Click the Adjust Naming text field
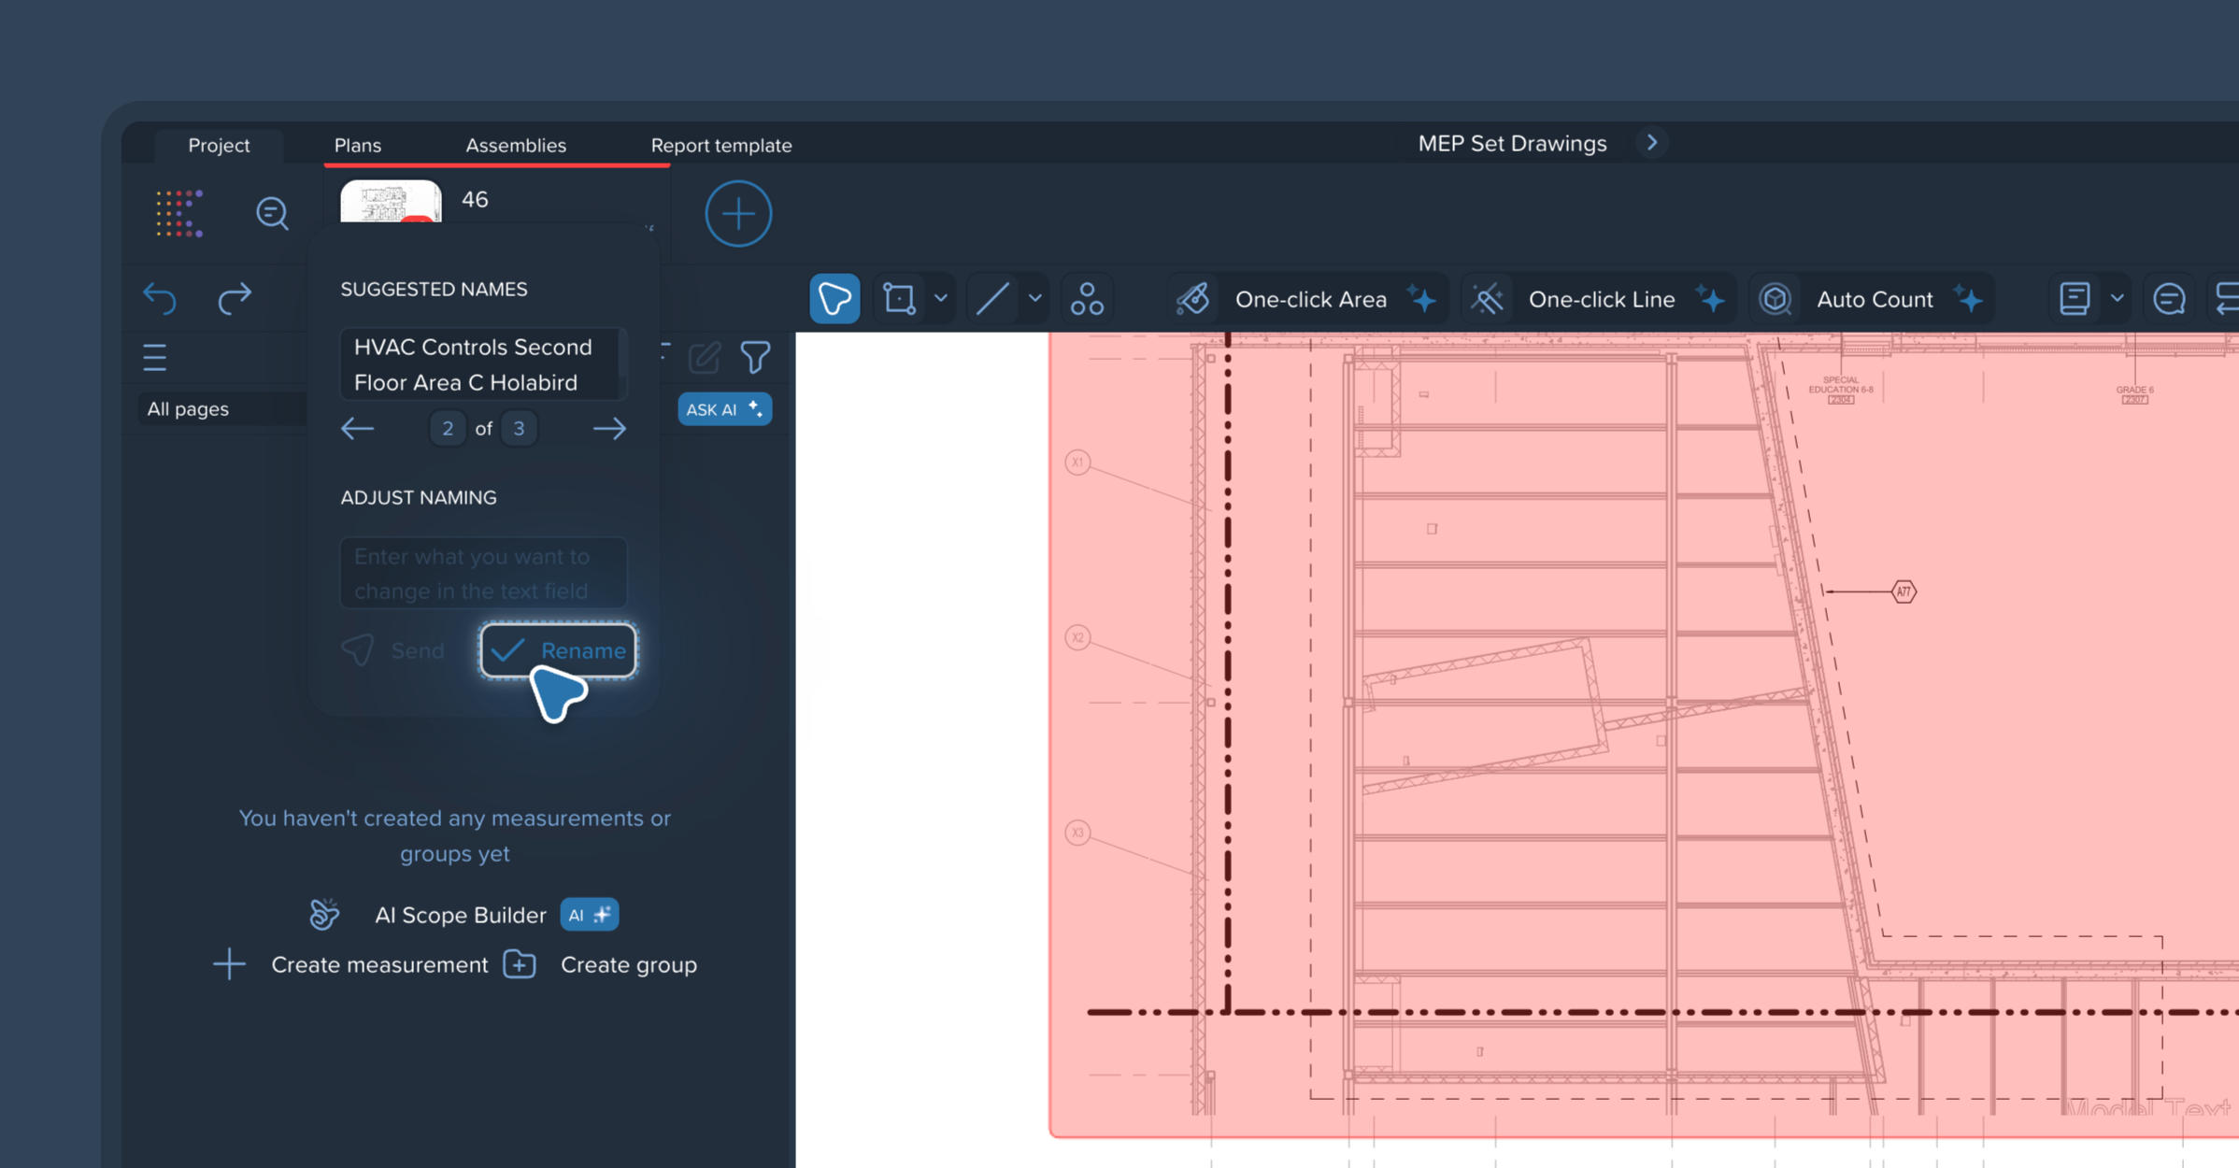 pyautogui.click(x=483, y=573)
